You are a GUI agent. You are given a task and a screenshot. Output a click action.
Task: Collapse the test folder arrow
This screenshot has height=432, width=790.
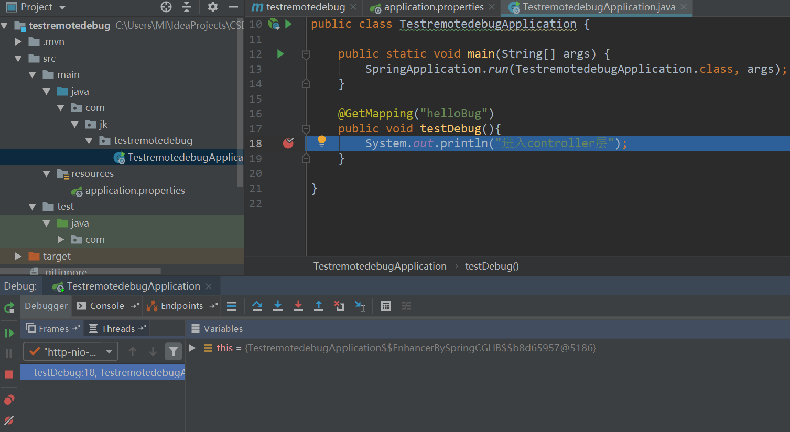pos(33,207)
